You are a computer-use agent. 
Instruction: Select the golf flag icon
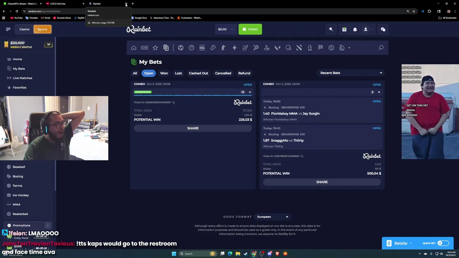267,48
